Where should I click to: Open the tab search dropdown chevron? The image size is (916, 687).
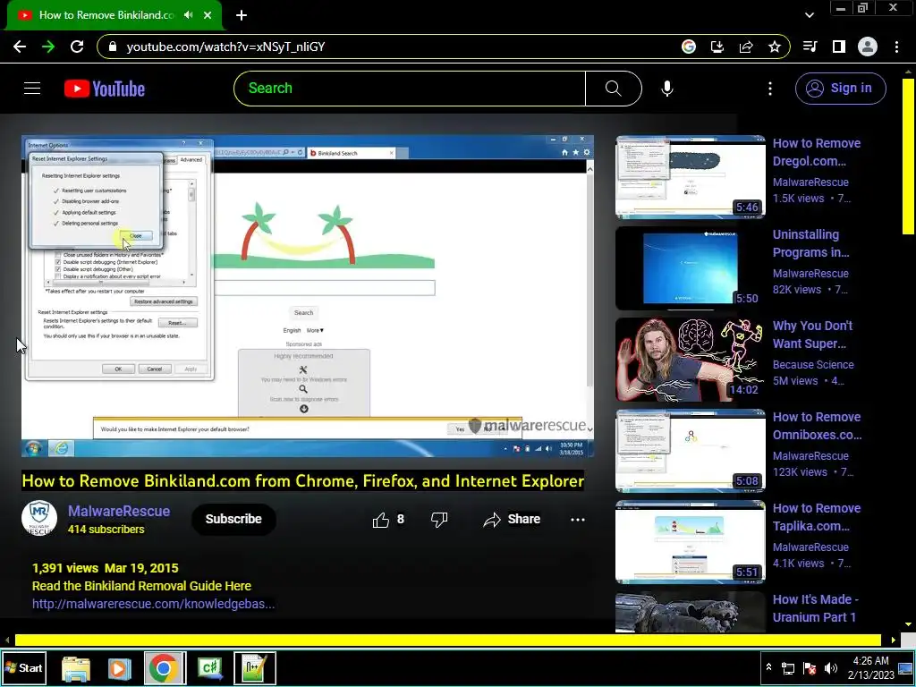click(x=809, y=15)
